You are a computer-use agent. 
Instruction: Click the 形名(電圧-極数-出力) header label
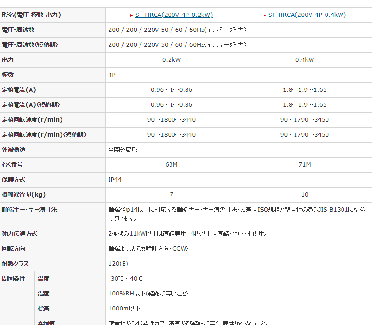click(31, 15)
